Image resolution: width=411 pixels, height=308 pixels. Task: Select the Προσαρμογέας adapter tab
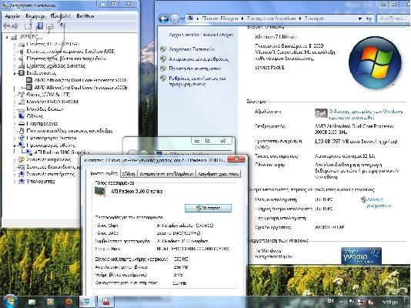(104, 173)
